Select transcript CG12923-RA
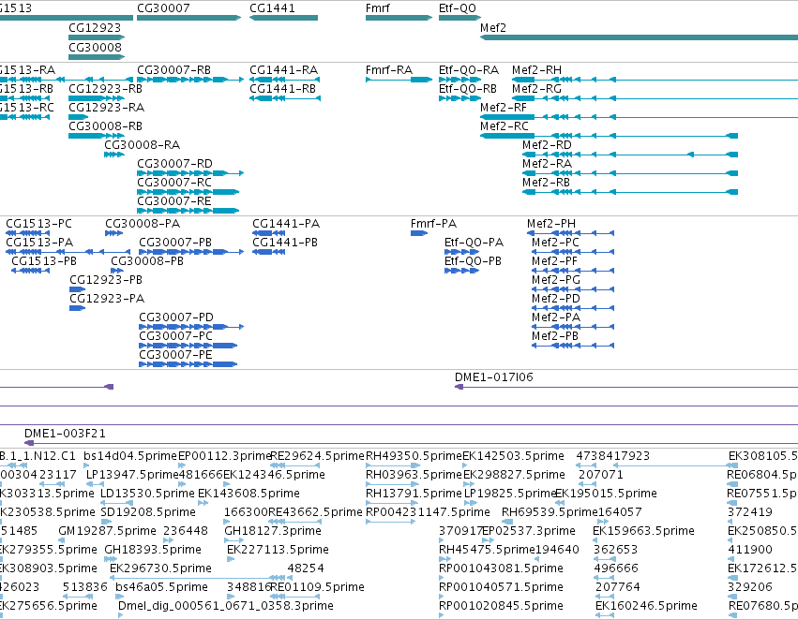Viewport: 798px width, 620px height. tap(106, 108)
